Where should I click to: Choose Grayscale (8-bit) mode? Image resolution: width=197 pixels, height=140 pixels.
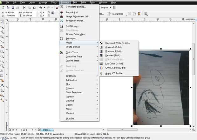point(119,47)
